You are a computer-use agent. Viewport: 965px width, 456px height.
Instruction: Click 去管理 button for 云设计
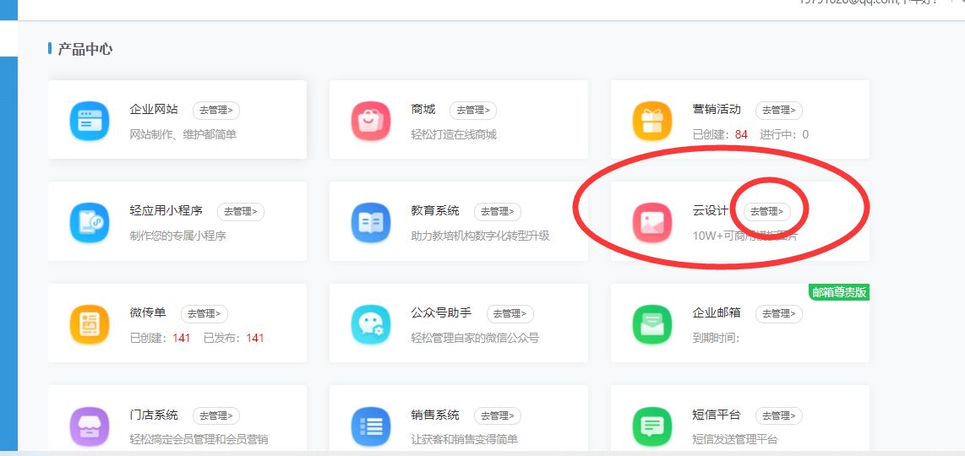766,211
